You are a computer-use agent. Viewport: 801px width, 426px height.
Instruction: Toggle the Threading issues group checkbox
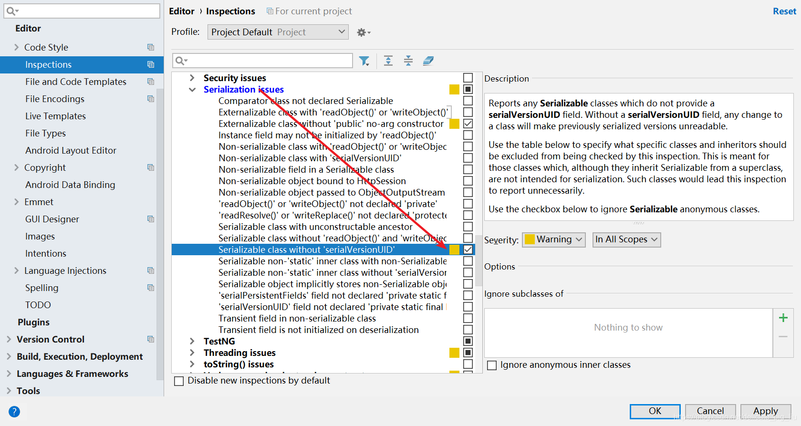click(x=468, y=353)
